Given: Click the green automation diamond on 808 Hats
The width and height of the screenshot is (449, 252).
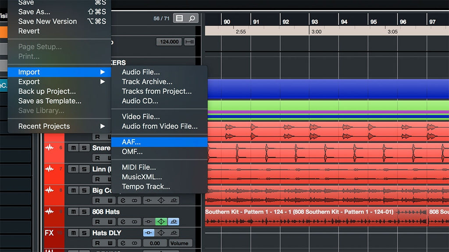Looking at the screenshot, I should [161, 222].
